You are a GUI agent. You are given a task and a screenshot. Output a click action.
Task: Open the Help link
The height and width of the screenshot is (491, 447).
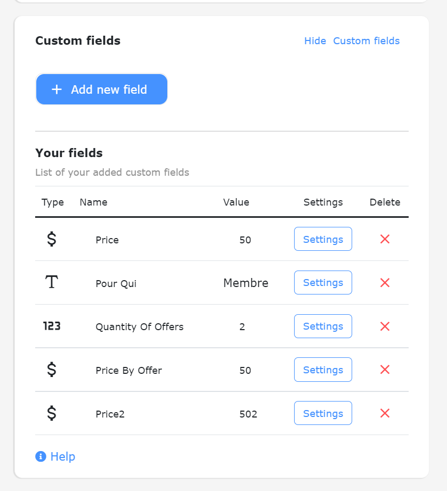[62, 456]
